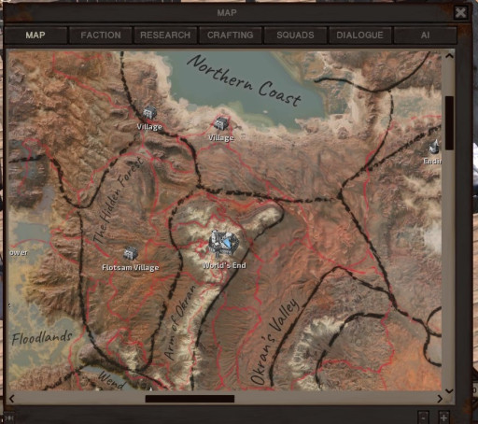
Task: Open the Faction tab
Action: 101,35
